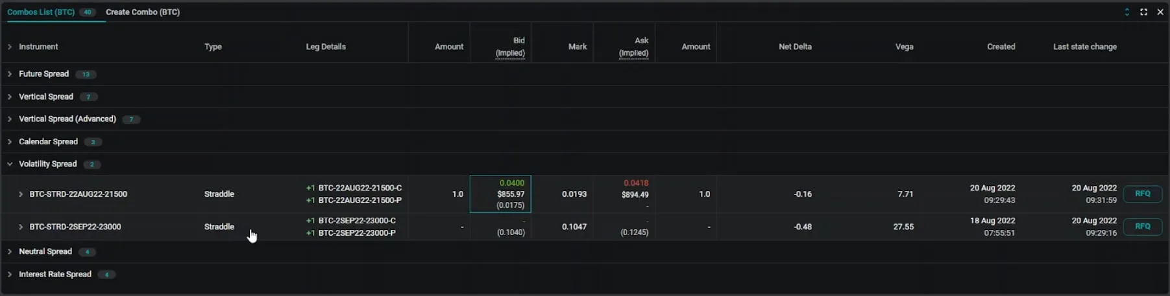Image resolution: width=1170 pixels, height=296 pixels.
Task: Click the (0.1245) implied ask value
Action: tap(634, 233)
